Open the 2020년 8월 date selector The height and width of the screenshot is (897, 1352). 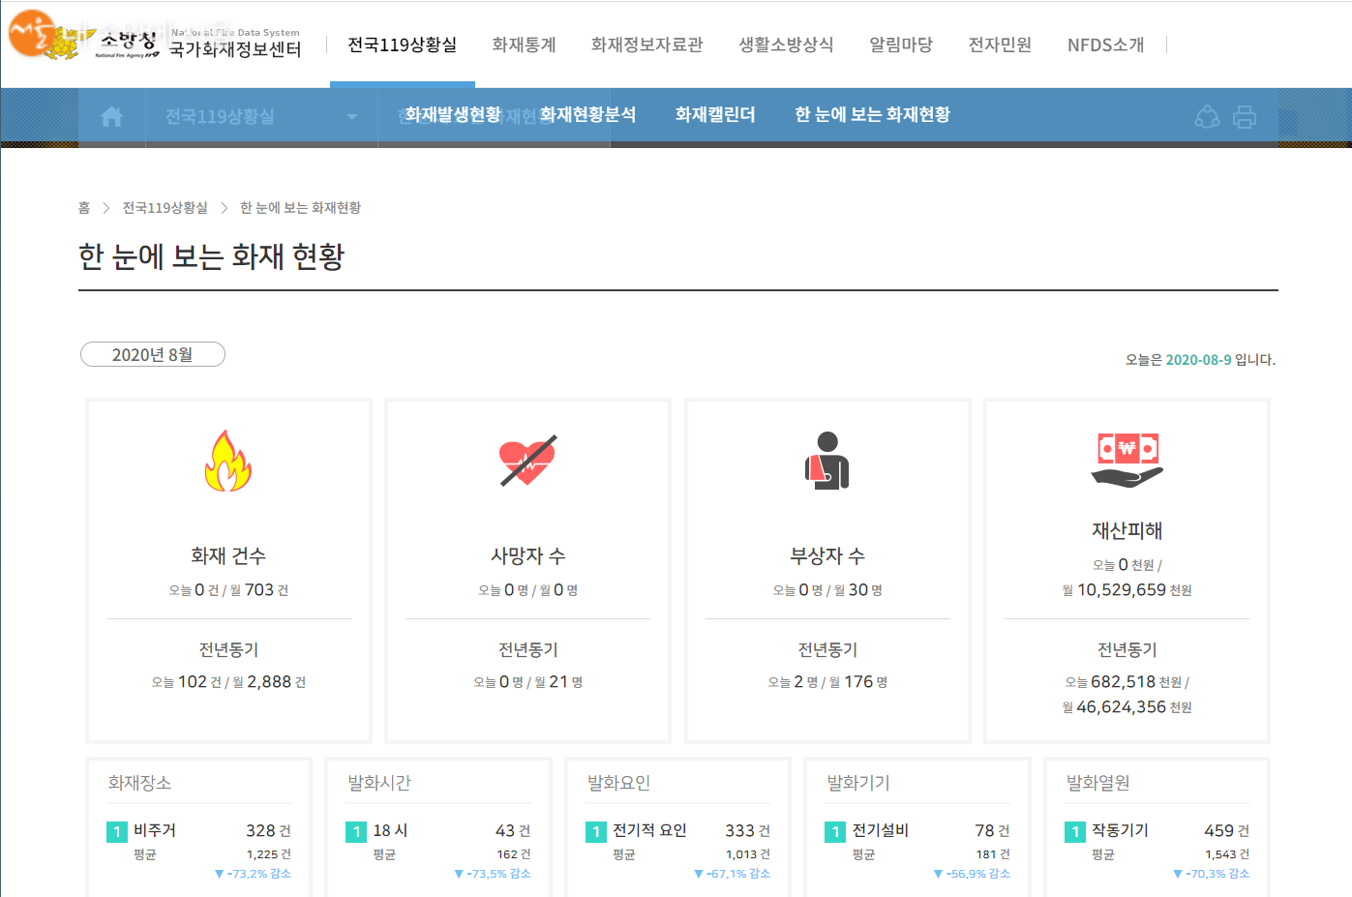[153, 355]
